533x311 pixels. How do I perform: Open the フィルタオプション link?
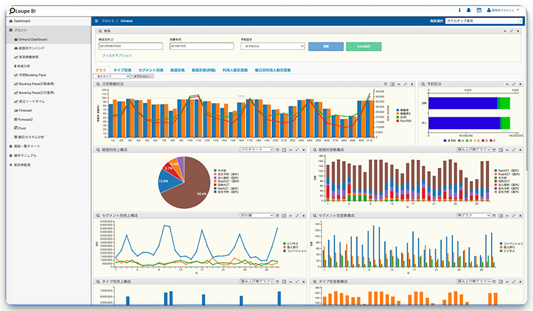(x=117, y=55)
